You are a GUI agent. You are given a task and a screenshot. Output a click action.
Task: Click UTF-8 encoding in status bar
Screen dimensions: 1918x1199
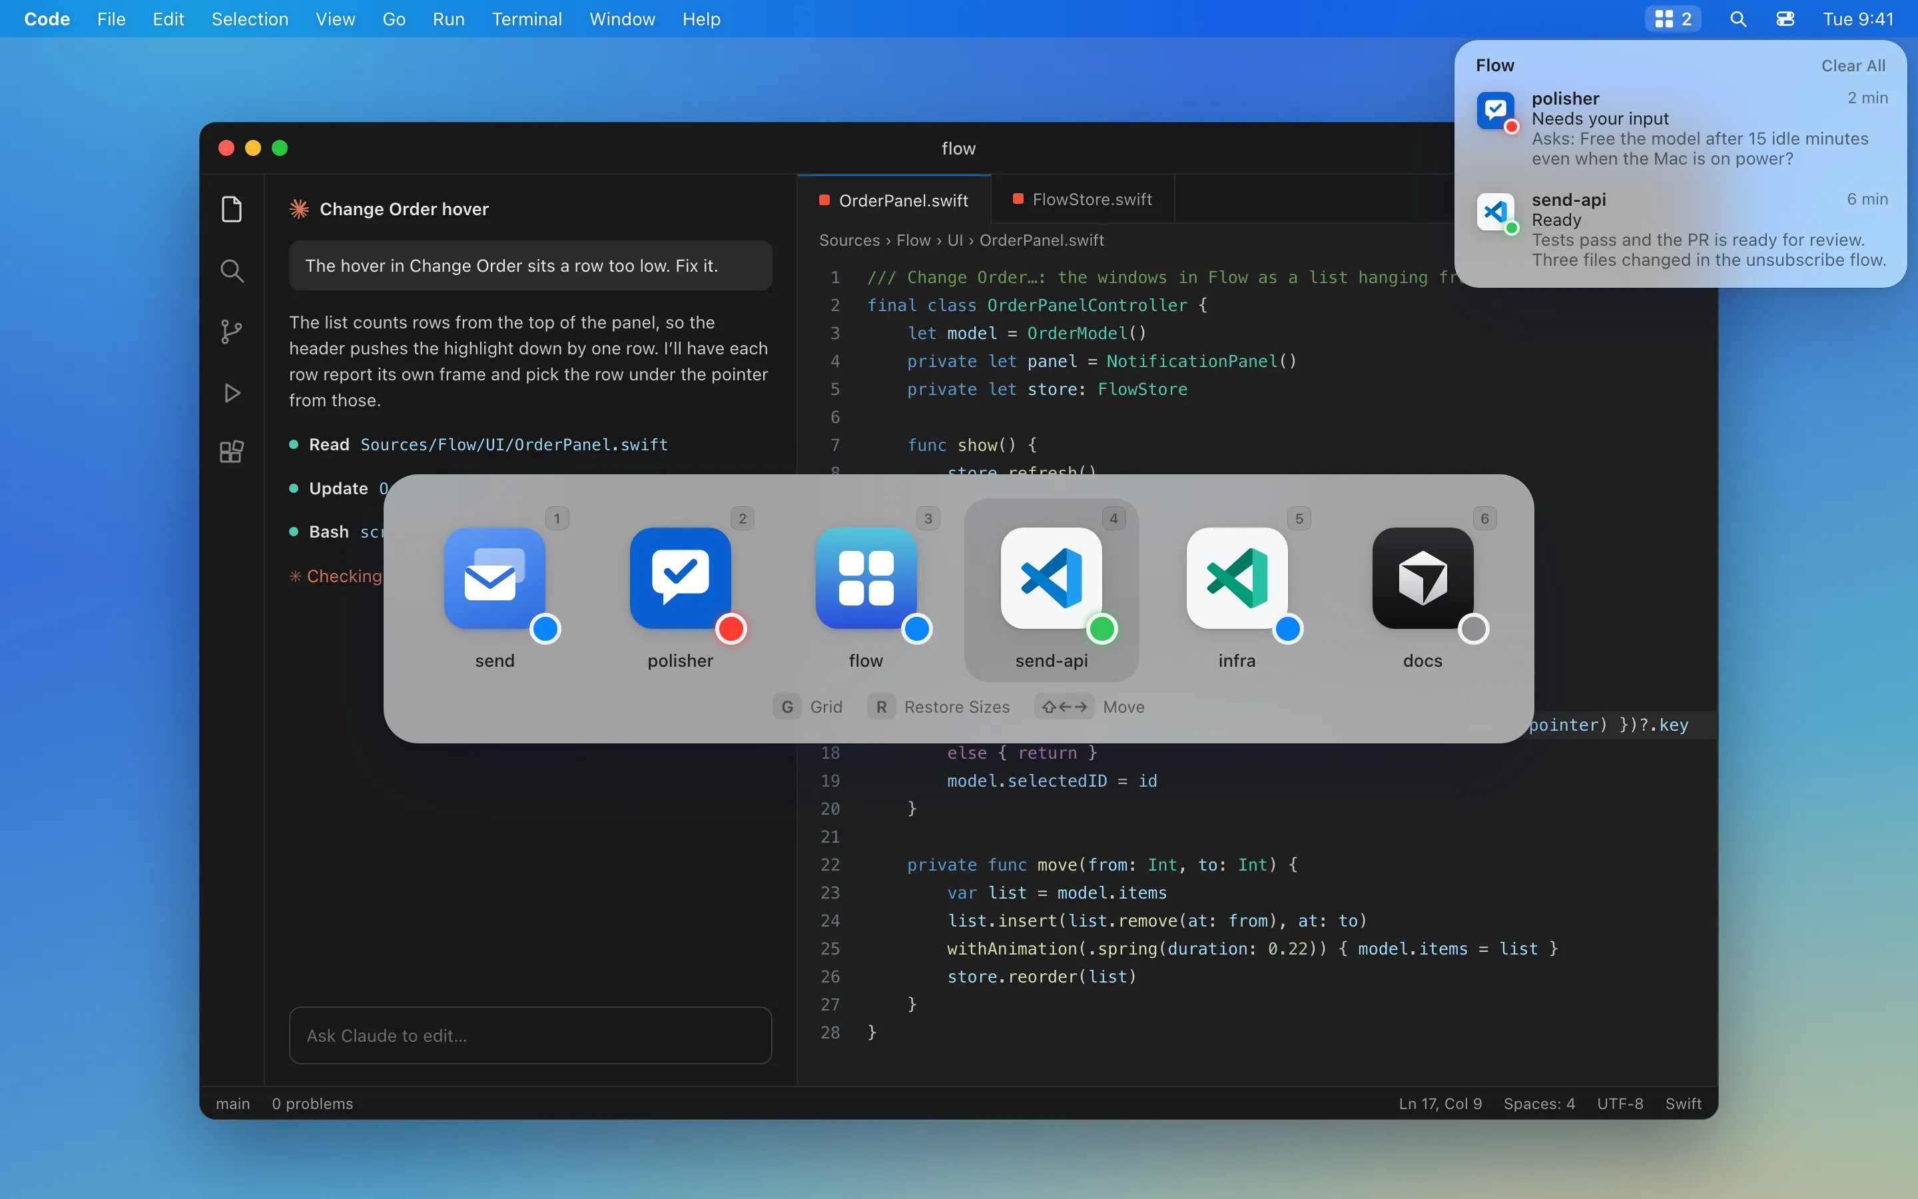[1620, 1104]
